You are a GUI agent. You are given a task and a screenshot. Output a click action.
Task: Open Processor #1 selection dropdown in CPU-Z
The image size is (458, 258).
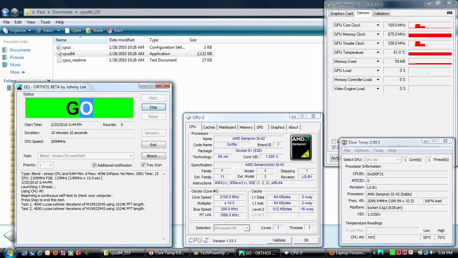232,228
